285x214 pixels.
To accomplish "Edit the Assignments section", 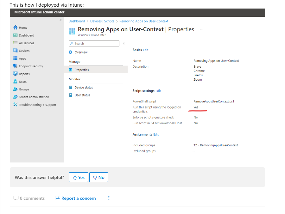I will (156, 134).
